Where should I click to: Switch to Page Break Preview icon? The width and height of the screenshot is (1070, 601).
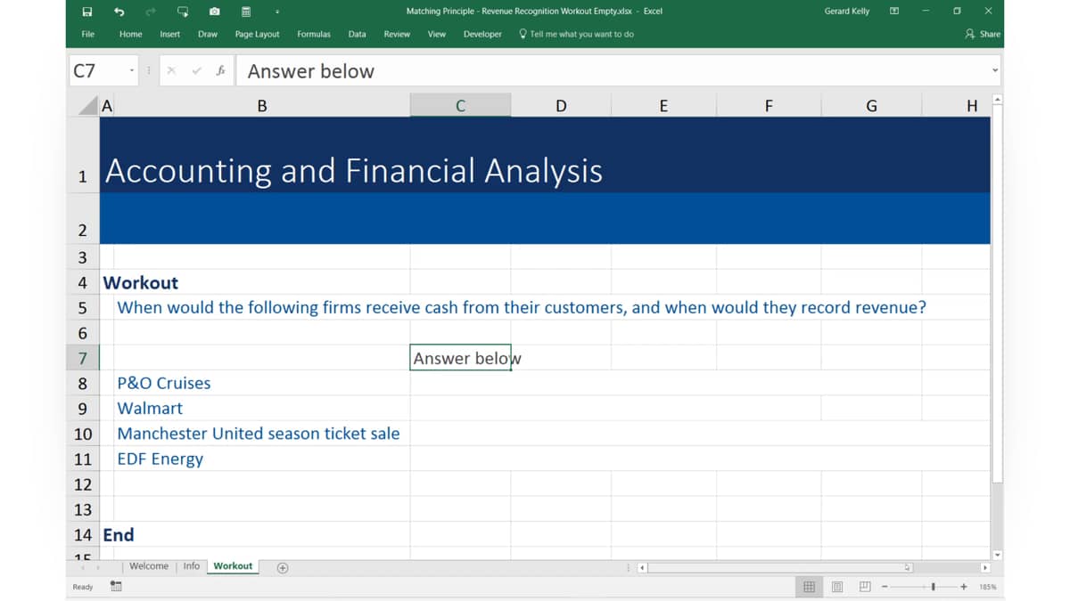865,587
